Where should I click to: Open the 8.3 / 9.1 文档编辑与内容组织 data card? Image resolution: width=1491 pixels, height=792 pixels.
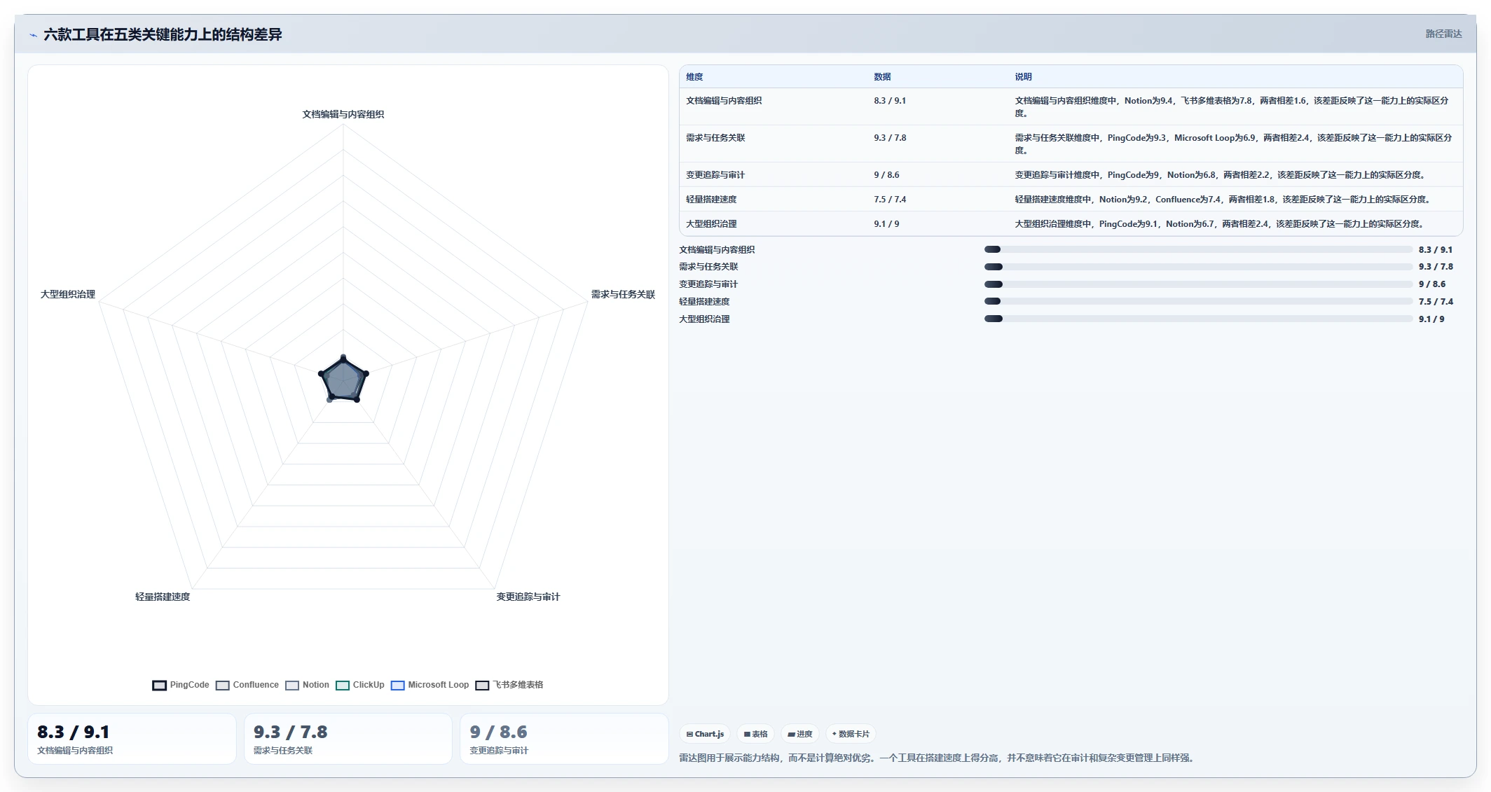coord(132,739)
